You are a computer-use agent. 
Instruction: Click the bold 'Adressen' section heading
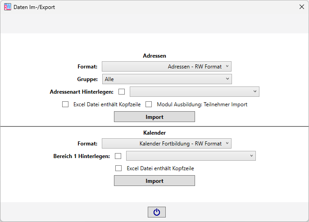point(154,56)
